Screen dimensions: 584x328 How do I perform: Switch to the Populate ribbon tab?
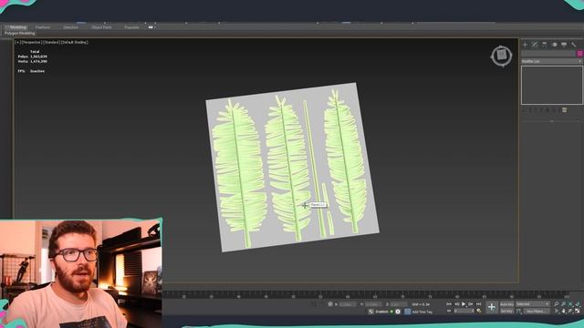coord(131,27)
